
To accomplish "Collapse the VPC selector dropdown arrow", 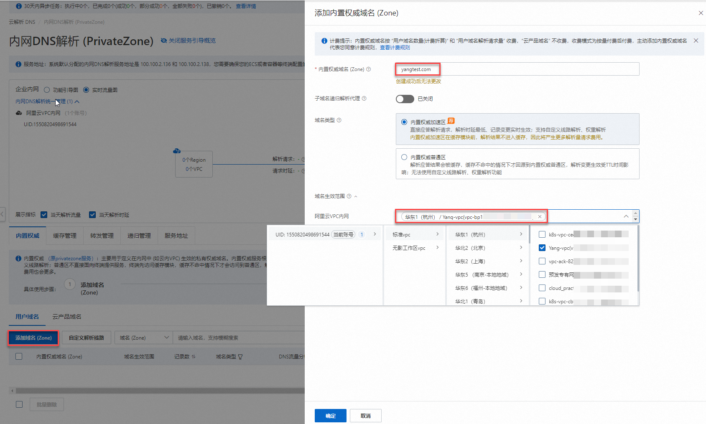I will click(x=626, y=216).
